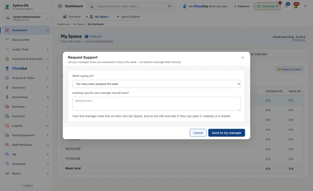Expand the Zyntra Administrator account switcher
The height and width of the screenshot is (191, 313).
(26, 18)
